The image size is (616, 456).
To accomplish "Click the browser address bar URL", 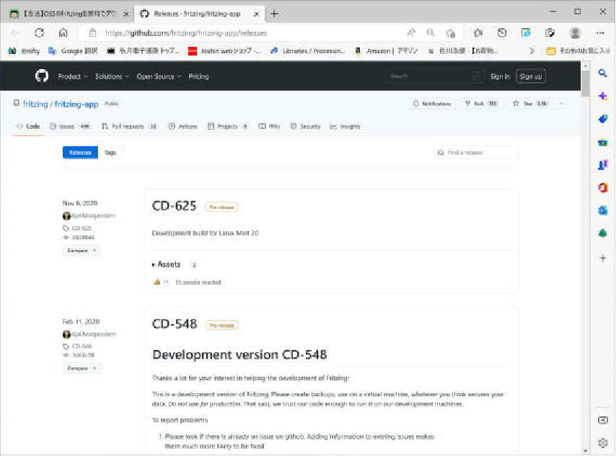I will (x=186, y=33).
